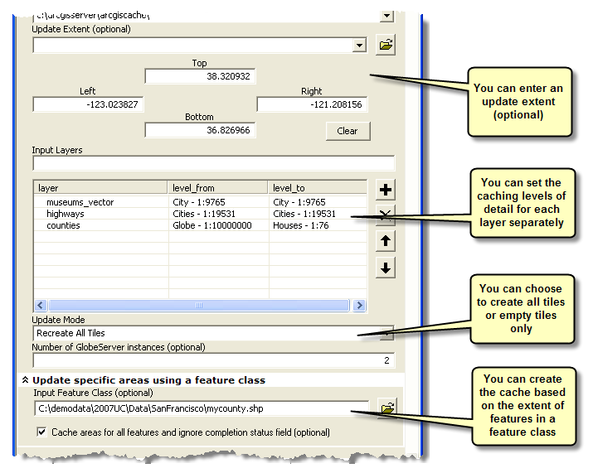The image size is (593, 473).
Task: Click the level_to column header
Action: [x=316, y=188]
